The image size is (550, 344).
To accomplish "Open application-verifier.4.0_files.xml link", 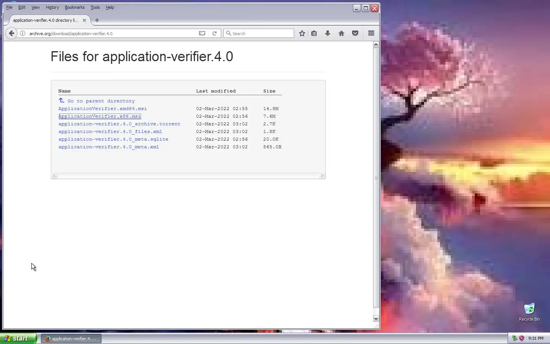I will tap(110, 131).
